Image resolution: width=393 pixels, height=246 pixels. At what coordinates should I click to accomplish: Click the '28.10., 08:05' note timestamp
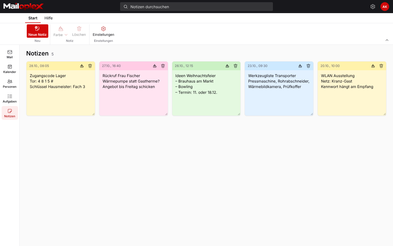coord(39,66)
